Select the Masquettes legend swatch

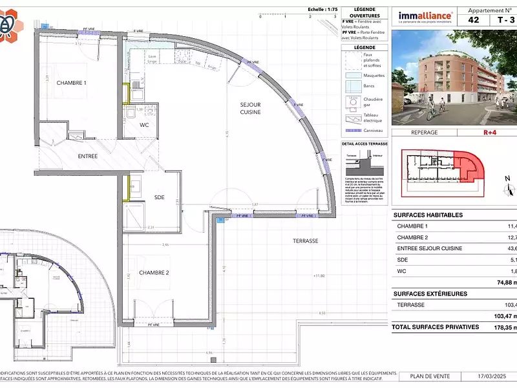coord(353,75)
